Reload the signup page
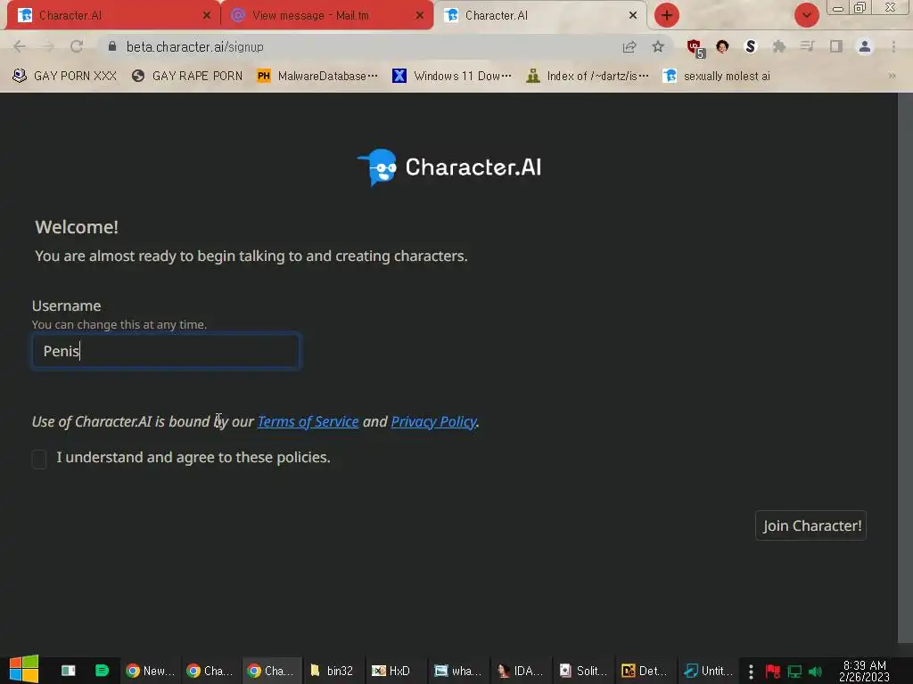Image resolution: width=913 pixels, height=684 pixels. tap(77, 46)
